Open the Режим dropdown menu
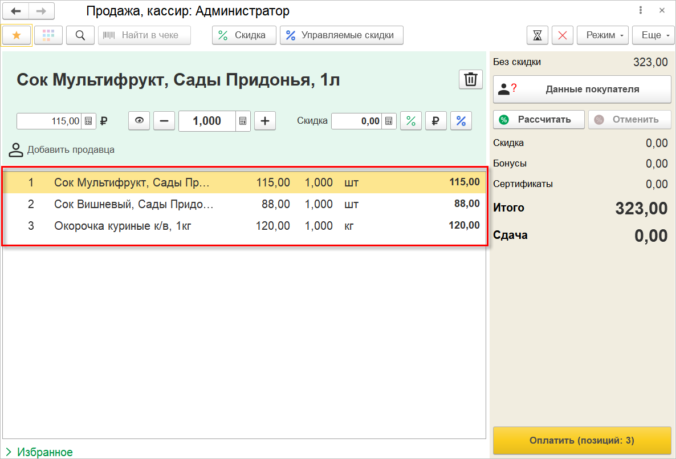 point(602,35)
